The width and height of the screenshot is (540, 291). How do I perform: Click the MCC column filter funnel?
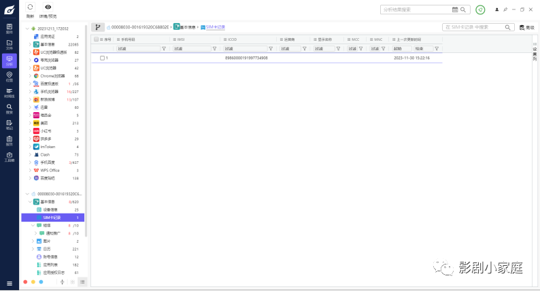pos(361,48)
